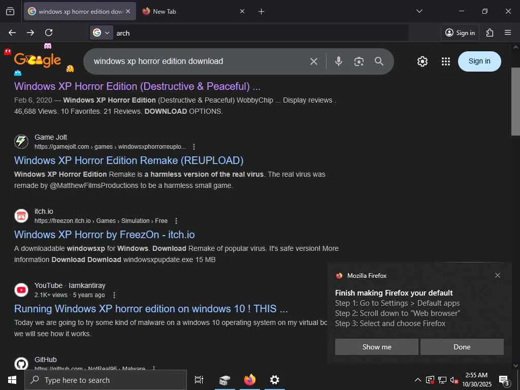Open the Firefox hamburger application menu
520x390 pixels.
[x=508, y=32]
